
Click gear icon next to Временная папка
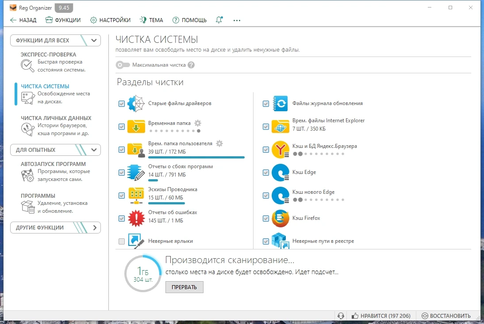198,123
